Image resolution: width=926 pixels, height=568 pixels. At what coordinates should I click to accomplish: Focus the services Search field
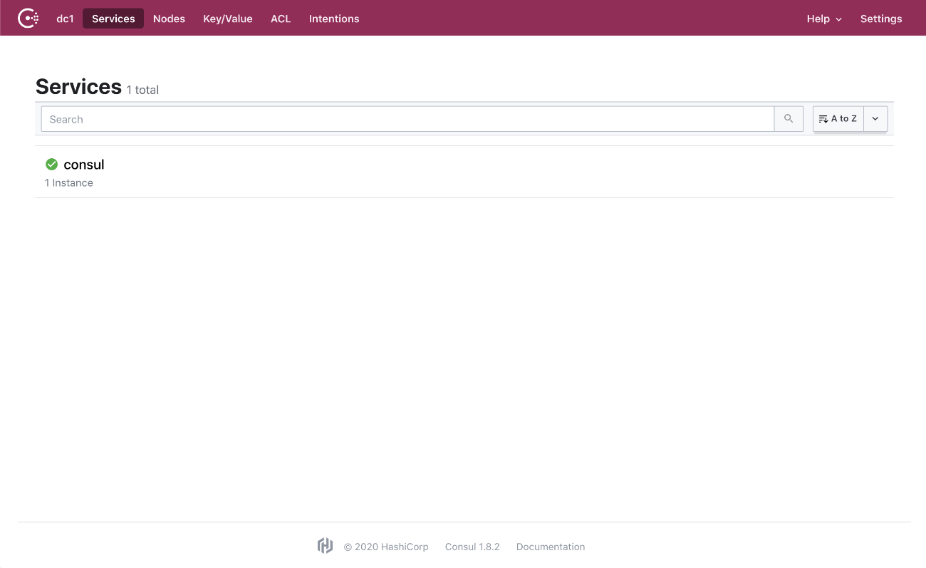[407, 119]
